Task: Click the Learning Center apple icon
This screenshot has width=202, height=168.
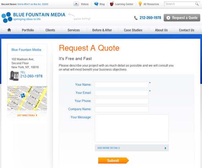Action: 112,4
